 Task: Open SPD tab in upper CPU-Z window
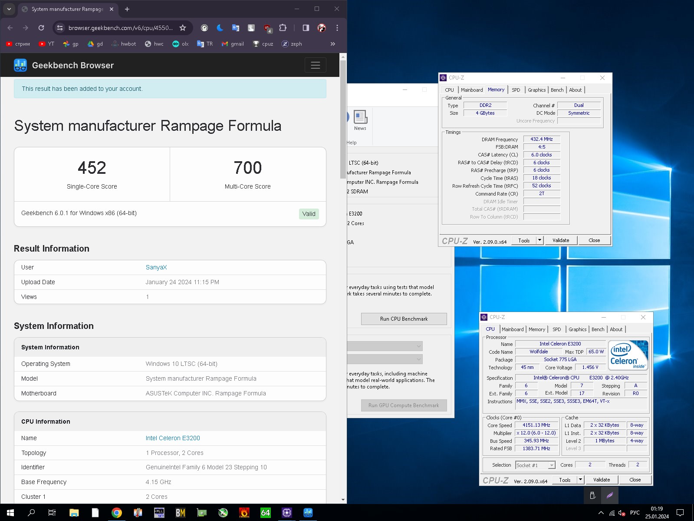tap(516, 90)
